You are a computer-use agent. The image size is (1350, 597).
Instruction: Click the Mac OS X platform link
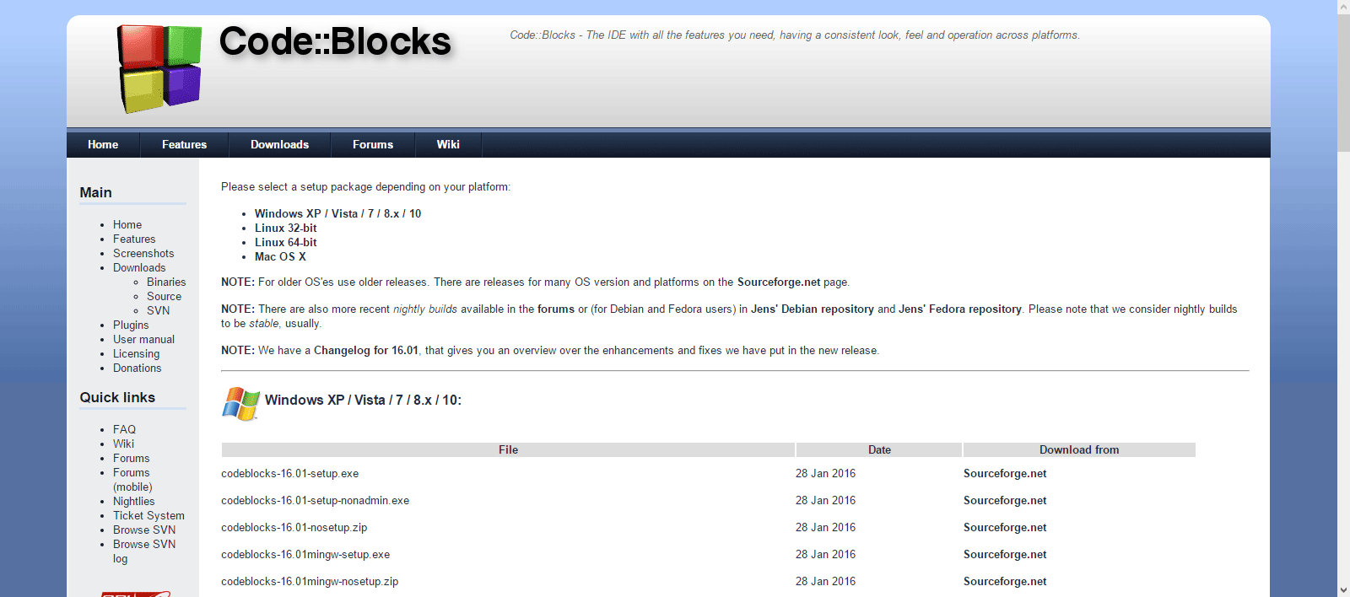pyautogui.click(x=280, y=256)
